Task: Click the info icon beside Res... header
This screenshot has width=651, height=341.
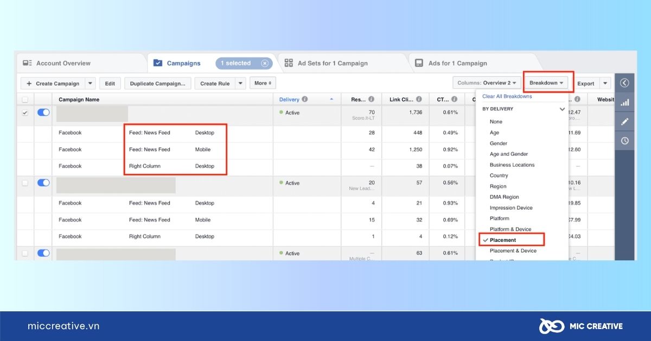Action: coord(372,100)
